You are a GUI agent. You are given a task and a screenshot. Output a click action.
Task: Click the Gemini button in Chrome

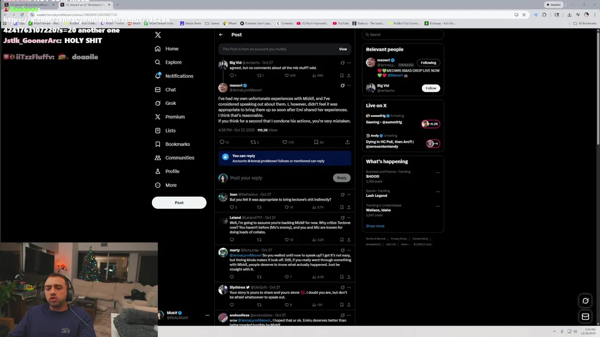pyautogui.click(x=554, y=5)
